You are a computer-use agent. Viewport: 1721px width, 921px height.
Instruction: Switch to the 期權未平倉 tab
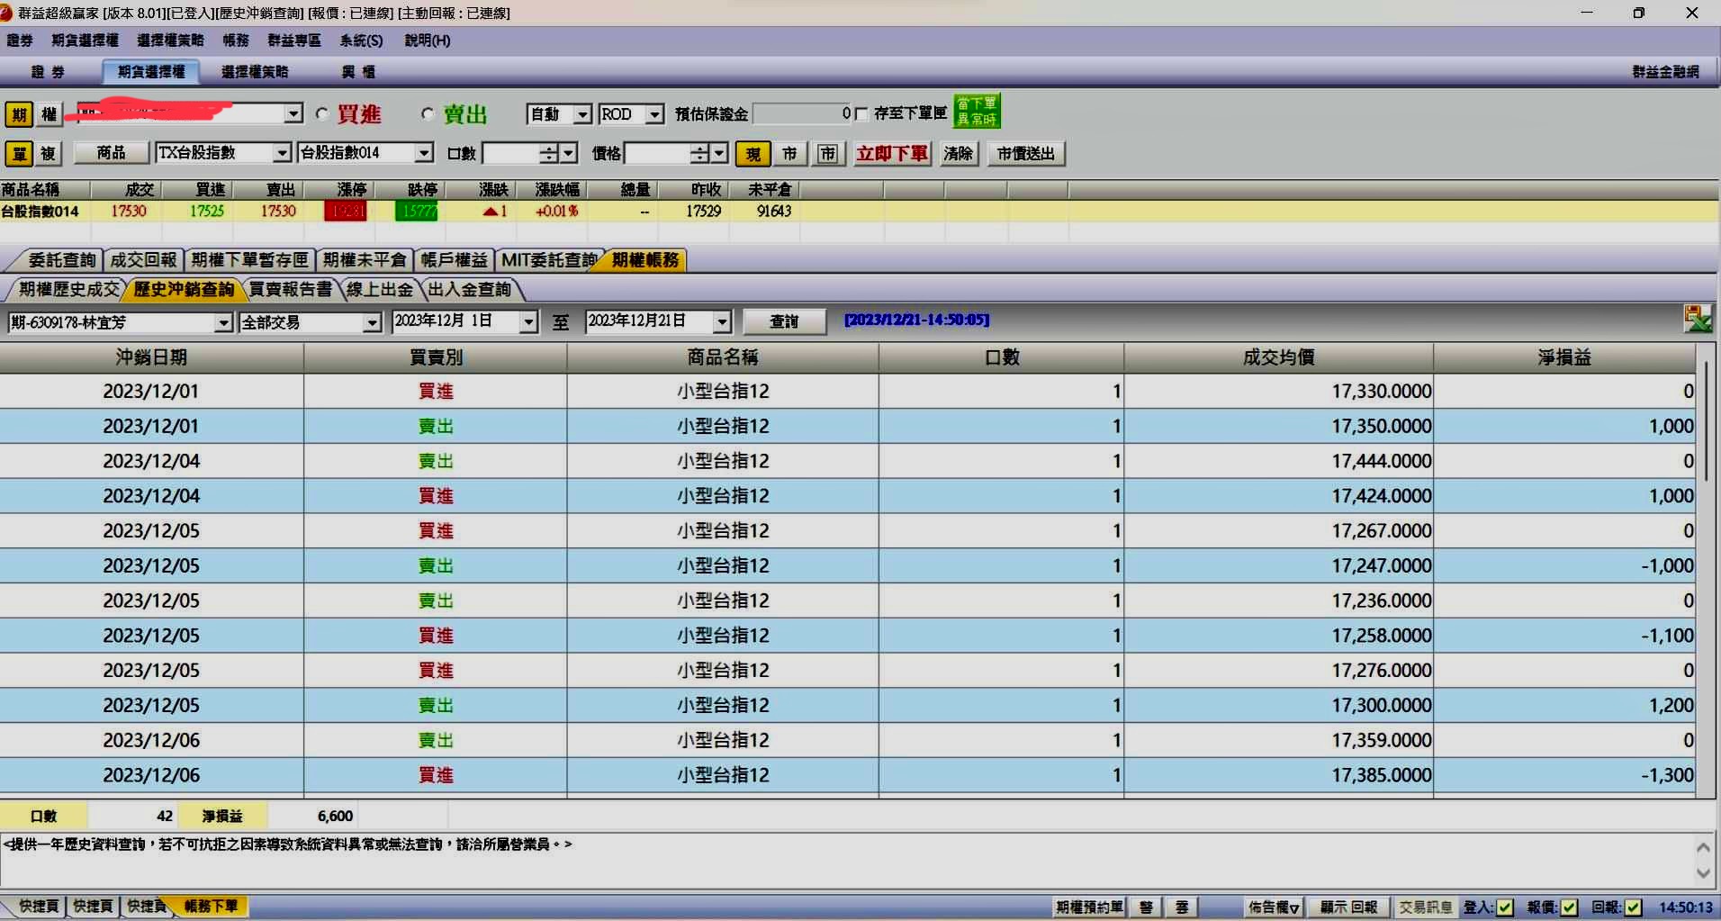click(365, 260)
